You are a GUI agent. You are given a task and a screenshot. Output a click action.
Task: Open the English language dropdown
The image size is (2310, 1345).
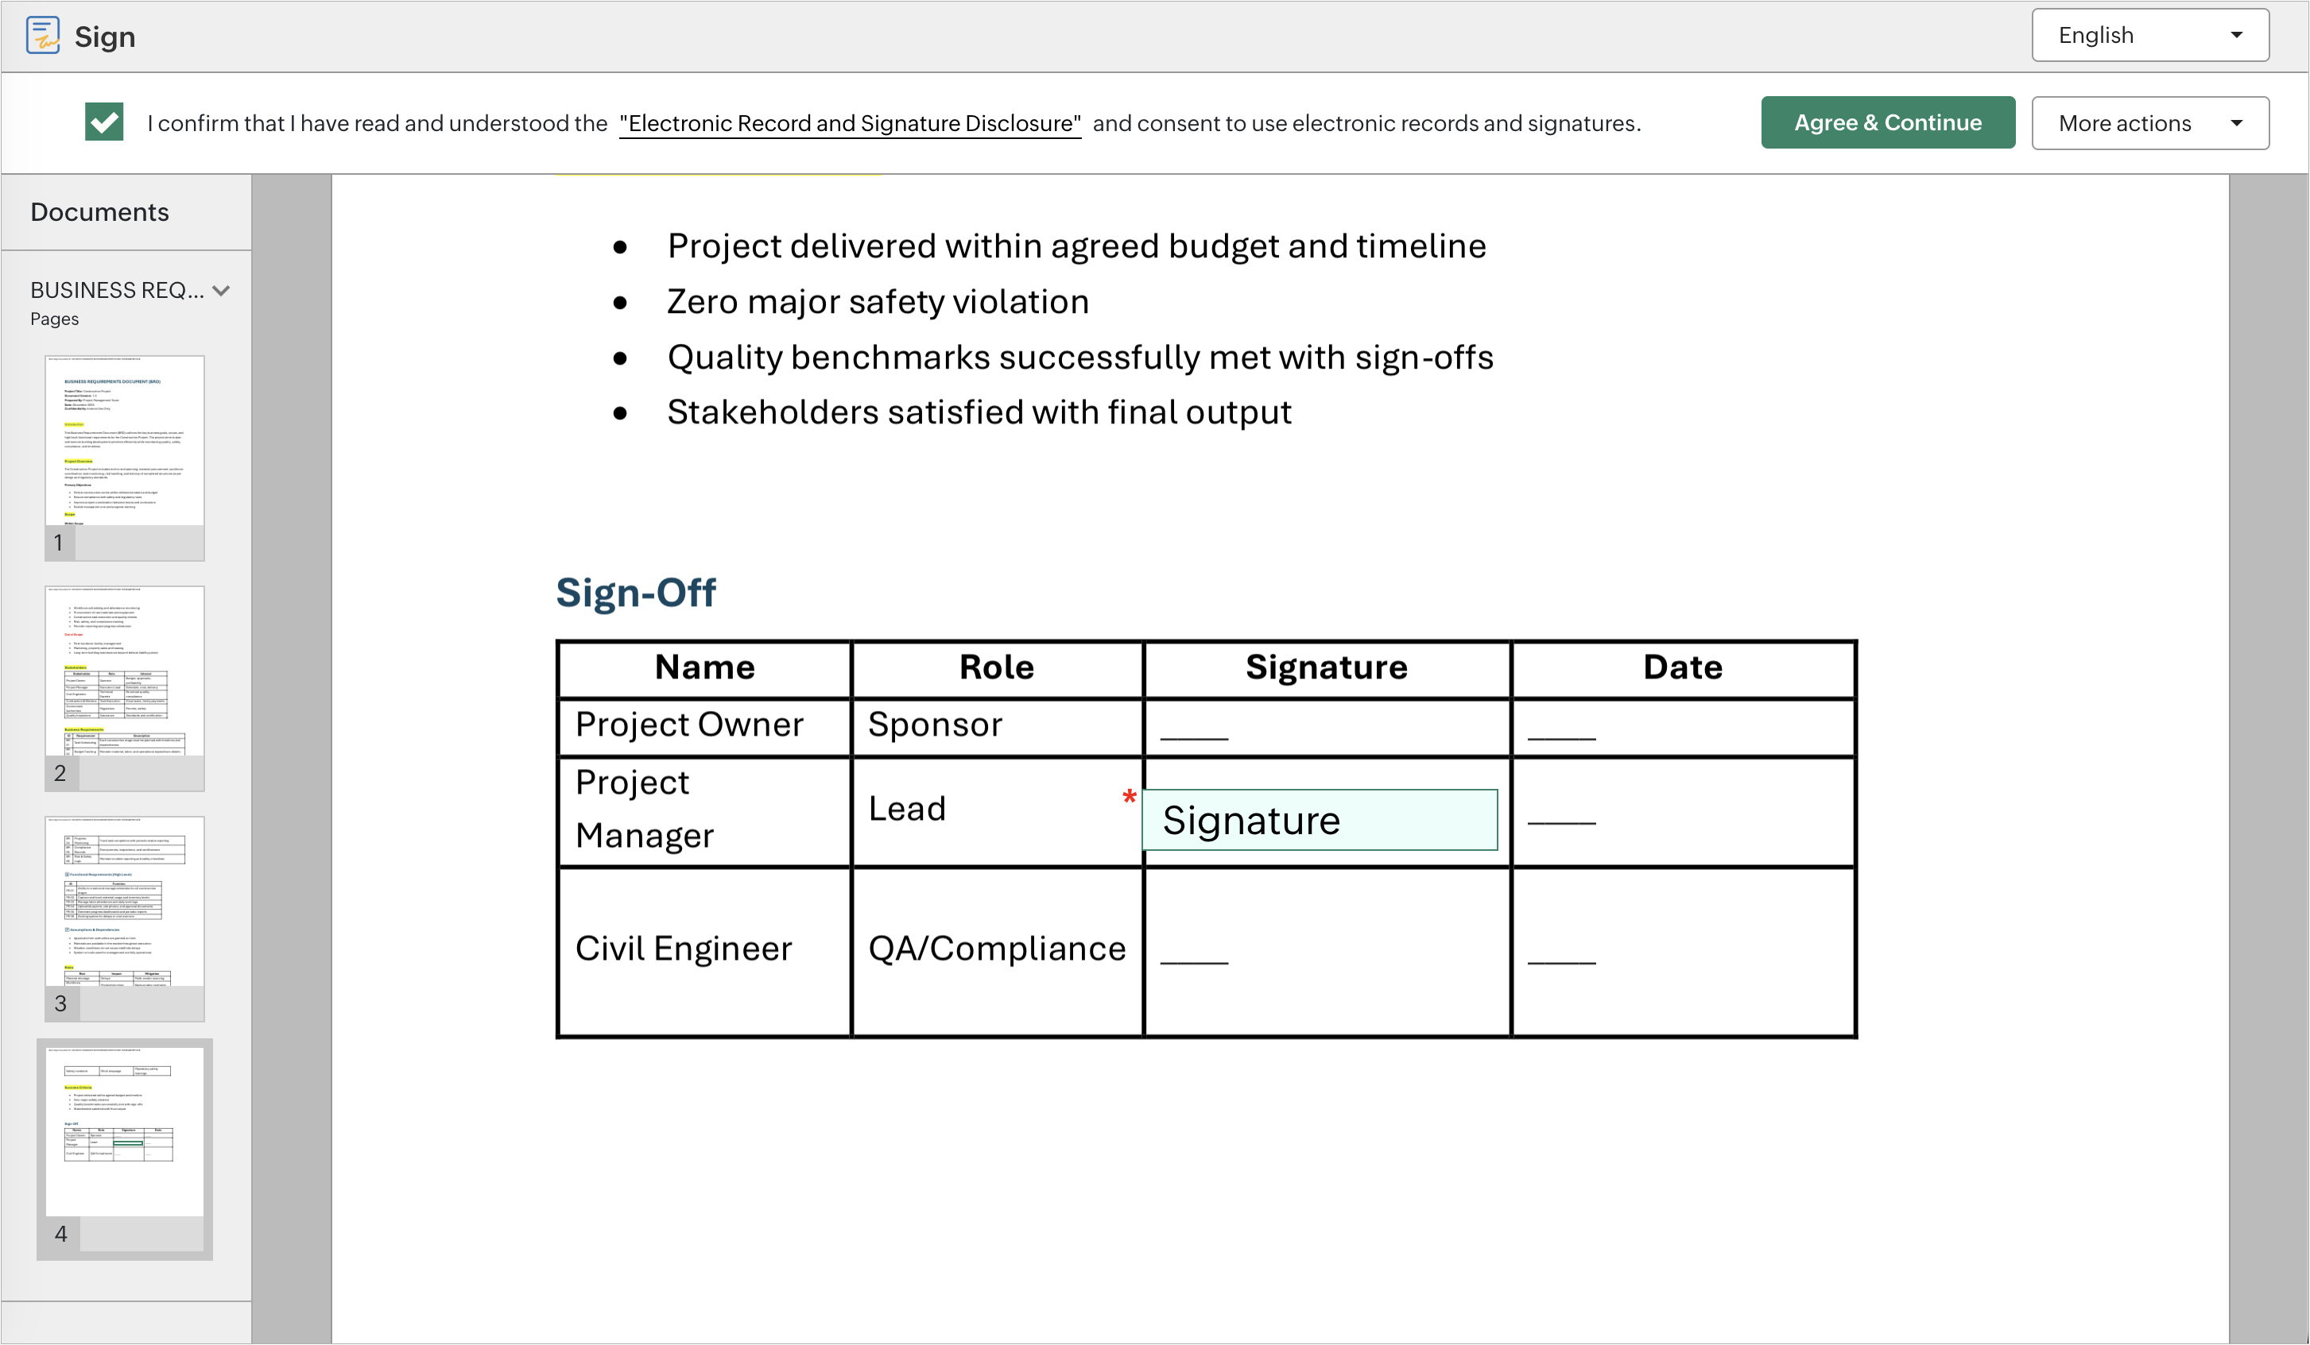point(2149,36)
